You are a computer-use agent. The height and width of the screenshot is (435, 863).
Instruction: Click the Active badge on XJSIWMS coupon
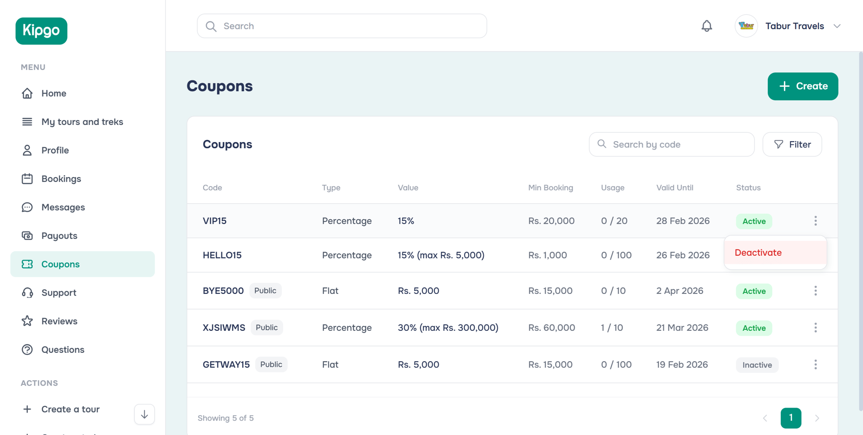(x=754, y=328)
